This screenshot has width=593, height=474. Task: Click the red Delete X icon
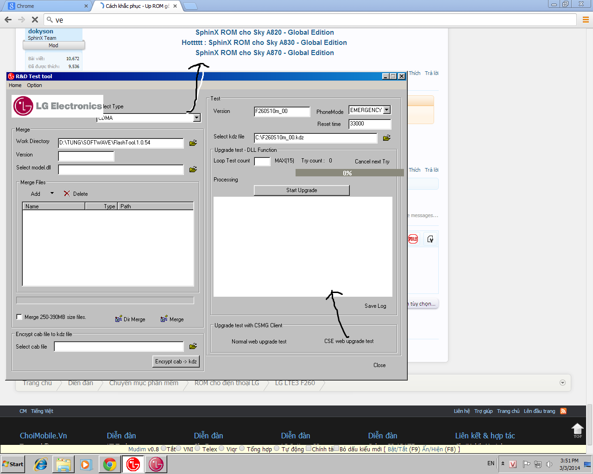[x=67, y=193]
